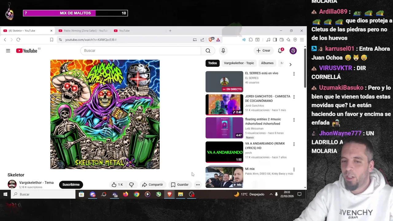Screen dimensions: 393x221
Task: Select the Vargskelethor - Topic chip
Action: [239, 63]
